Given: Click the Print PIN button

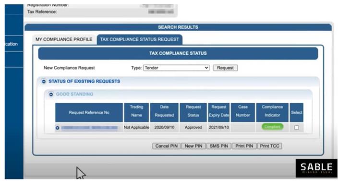Looking at the screenshot, I should tap(244, 146).
